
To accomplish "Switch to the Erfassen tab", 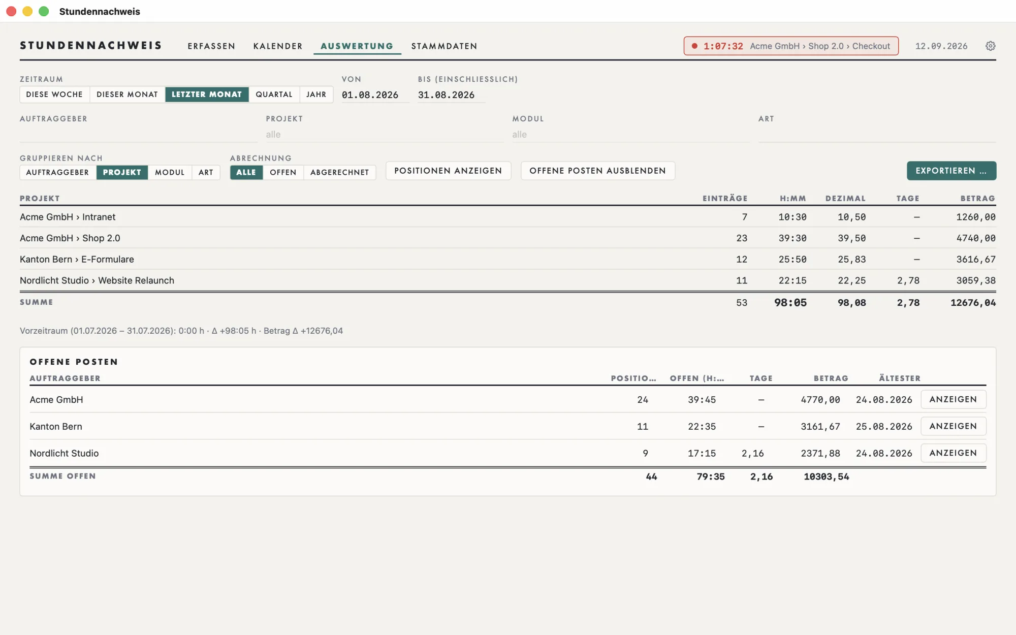I will tap(211, 46).
